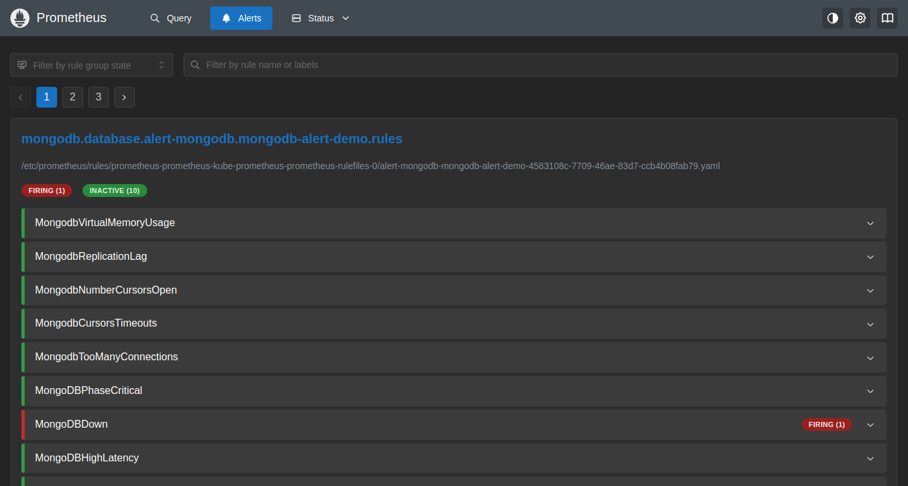
Task: Click the search icon in rule filter
Action: coord(195,65)
